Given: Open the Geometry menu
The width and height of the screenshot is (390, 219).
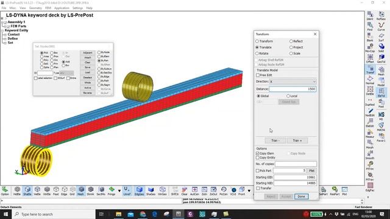Looking at the screenshot, I should [x=35, y=8].
